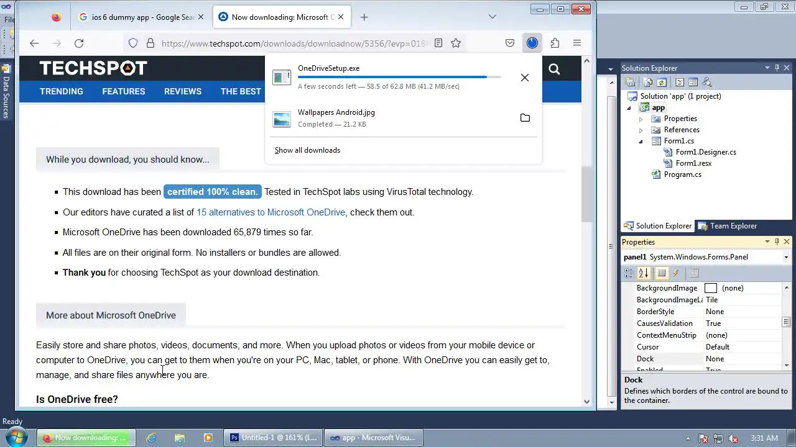Click the TechSpot logo

[x=93, y=68]
